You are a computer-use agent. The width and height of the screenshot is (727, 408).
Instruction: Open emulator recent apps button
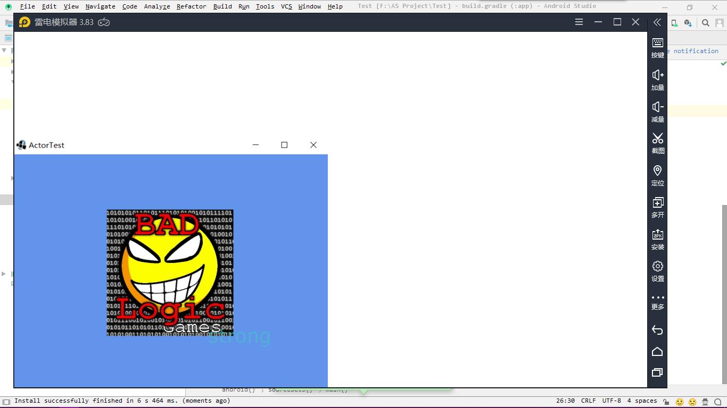coord(657,372)
